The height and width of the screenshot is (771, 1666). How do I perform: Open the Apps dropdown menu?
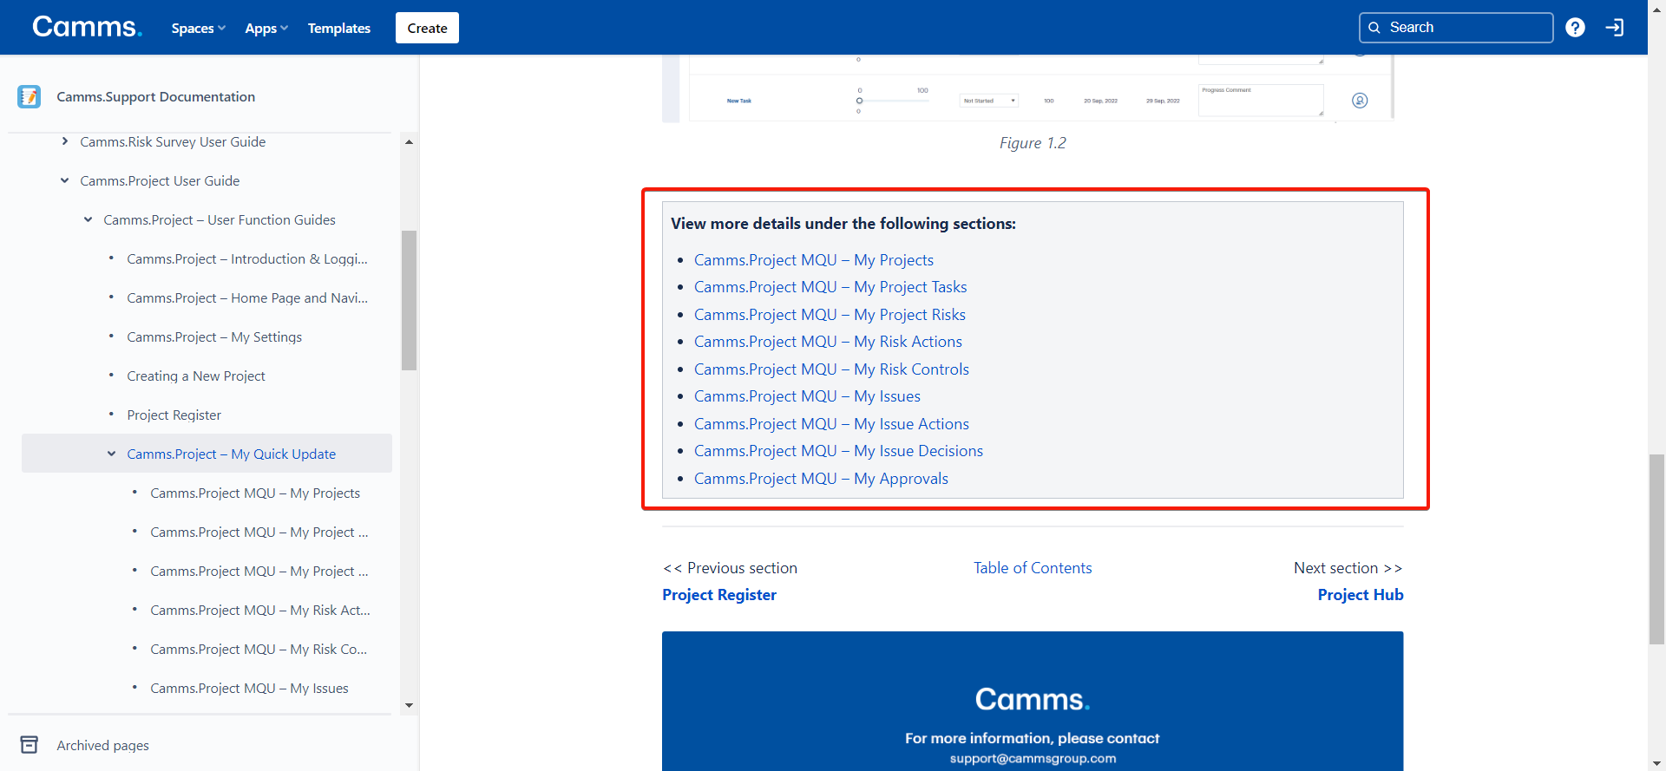coord(266,28)
